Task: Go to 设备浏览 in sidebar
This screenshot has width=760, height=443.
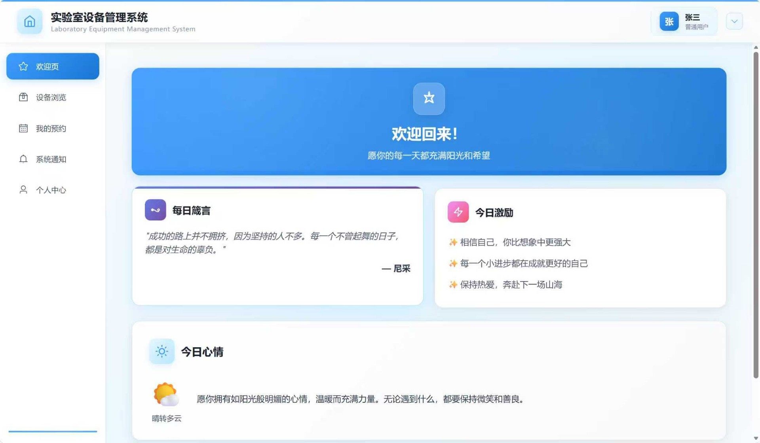Action: [x=51, y=97]
